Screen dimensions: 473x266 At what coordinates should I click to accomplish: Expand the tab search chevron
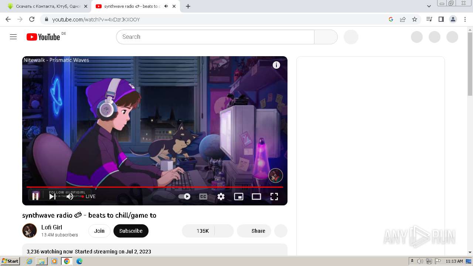click(429, 6)
